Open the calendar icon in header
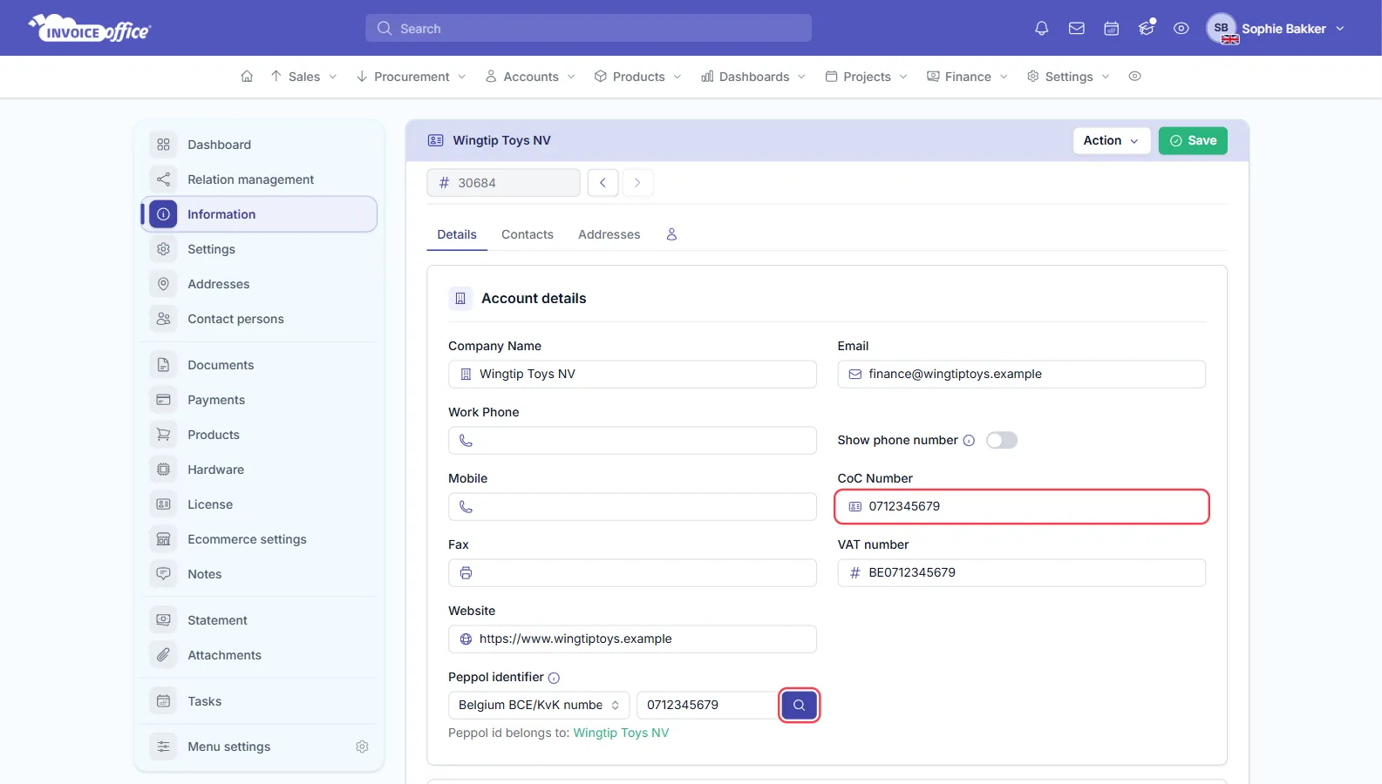 tap(1111, 29)
